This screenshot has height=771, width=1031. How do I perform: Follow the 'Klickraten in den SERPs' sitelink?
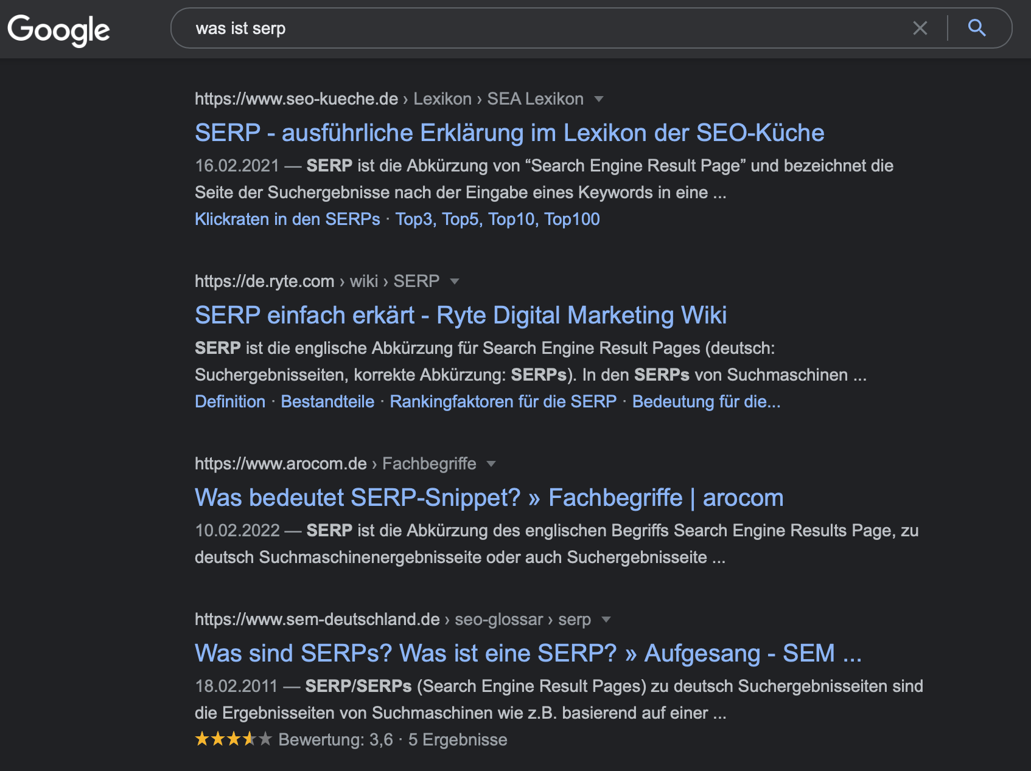(x=287, y=219)
